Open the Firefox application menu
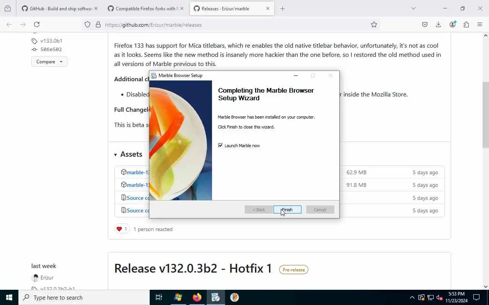The height and width of the screenshot is (305, 489). click(x=480, y=24)
